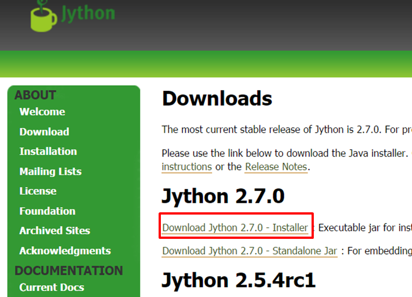View the License page
412x297 pixels.
38,191
